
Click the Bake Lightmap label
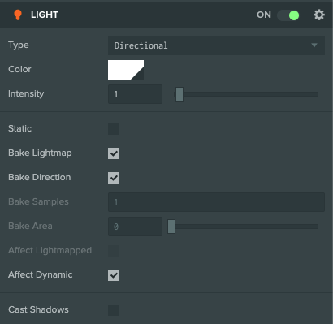pyautogui.click(x=40, y=153)
